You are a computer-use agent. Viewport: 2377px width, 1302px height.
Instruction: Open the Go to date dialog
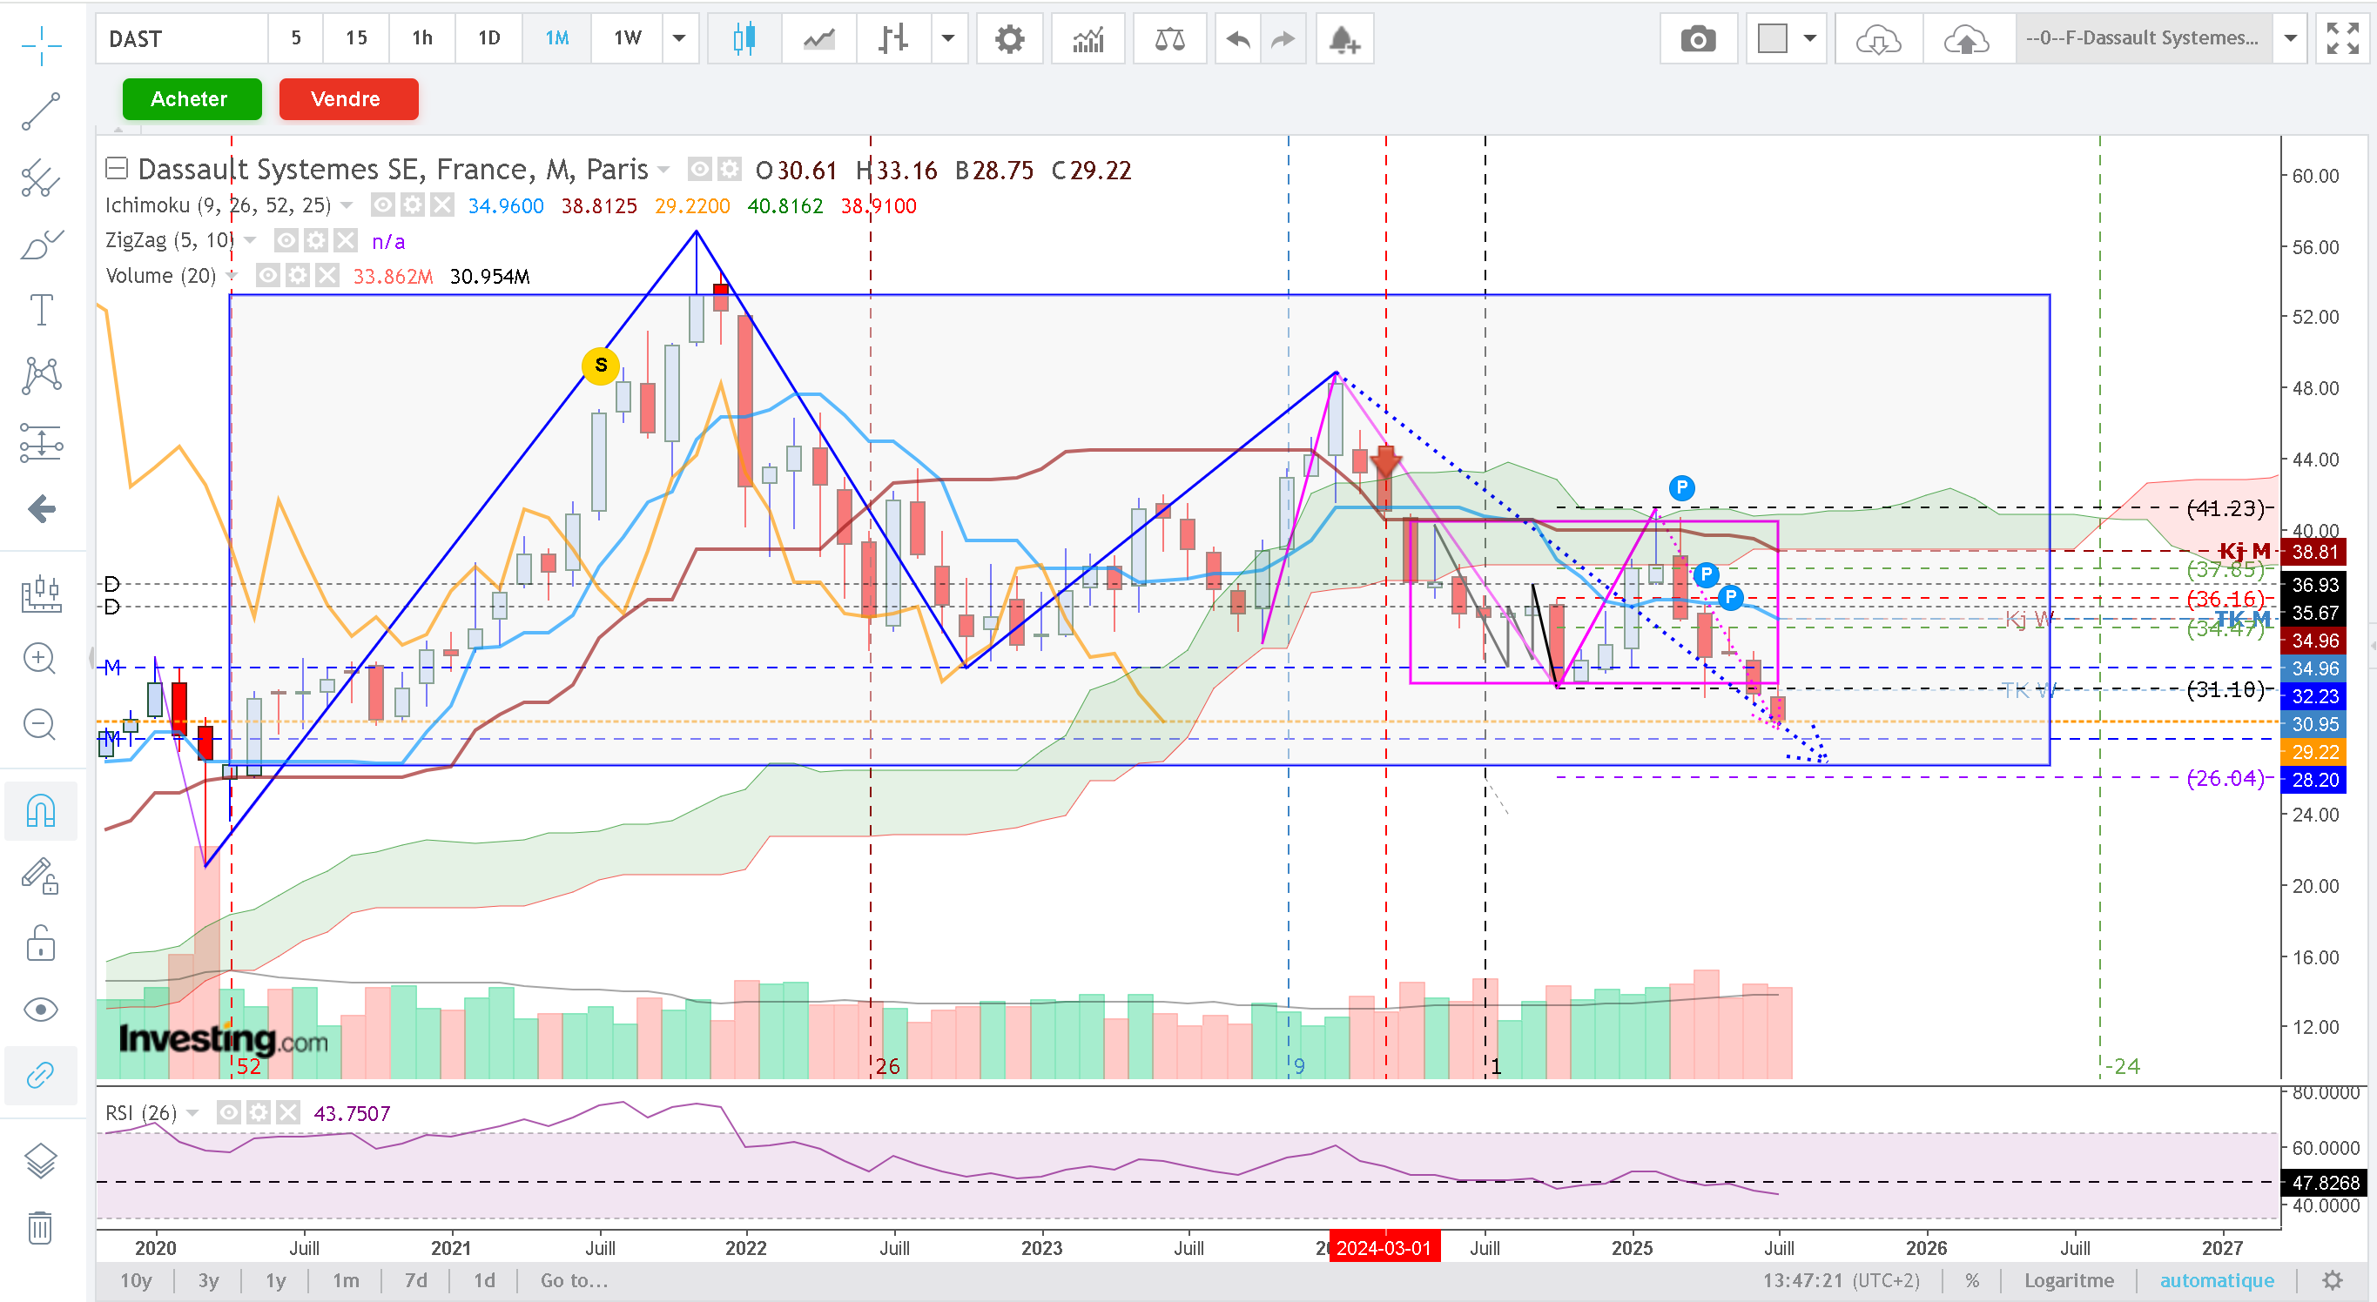tap(574, 1281)
